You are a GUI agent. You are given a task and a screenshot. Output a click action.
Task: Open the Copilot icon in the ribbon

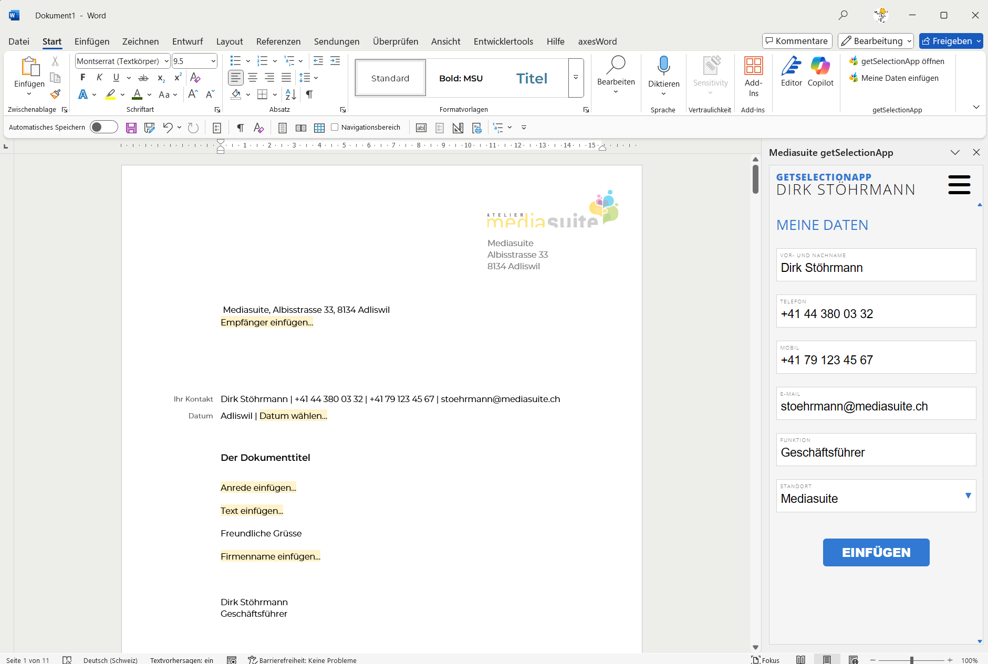click(820, 67)
